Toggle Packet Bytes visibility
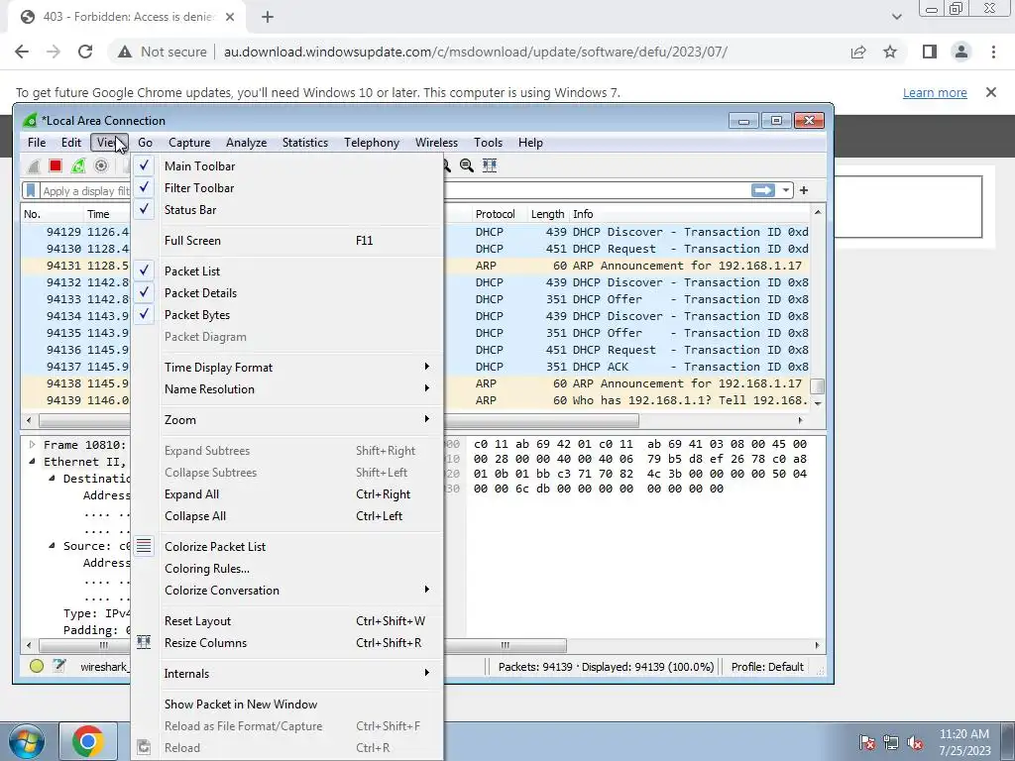This screenshot has width=1015, height=761. pos(287,314)
